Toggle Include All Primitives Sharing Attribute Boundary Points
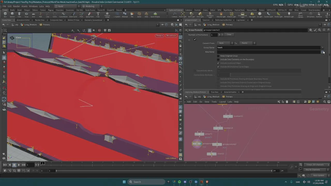The image size is (331, 186). pos(218,79)
